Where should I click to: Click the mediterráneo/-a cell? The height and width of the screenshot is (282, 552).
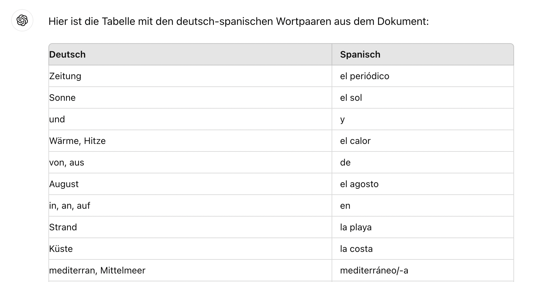[x=374, y=271]
